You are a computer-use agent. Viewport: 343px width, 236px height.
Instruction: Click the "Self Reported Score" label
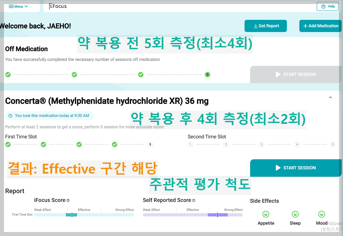(167, 200)
